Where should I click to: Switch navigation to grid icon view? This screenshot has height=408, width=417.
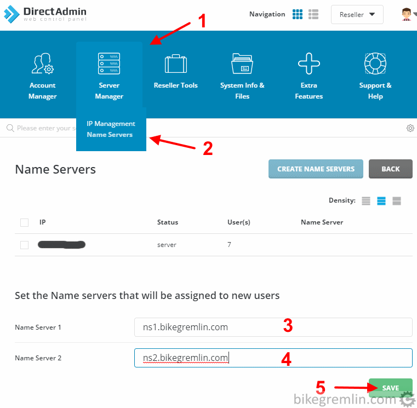tap(298, 14)
